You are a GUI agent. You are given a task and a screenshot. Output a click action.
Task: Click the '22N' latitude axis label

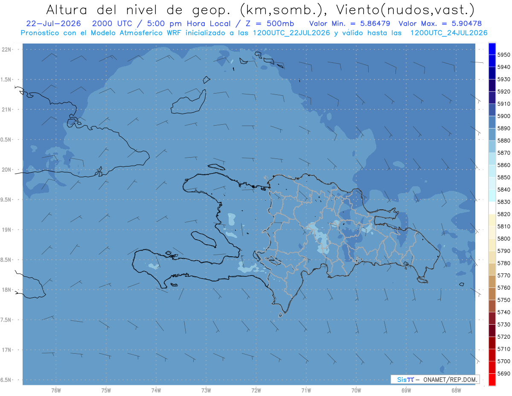click(6, 49)
